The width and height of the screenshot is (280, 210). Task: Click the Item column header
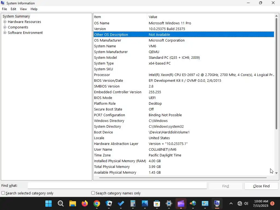(120, 17)
